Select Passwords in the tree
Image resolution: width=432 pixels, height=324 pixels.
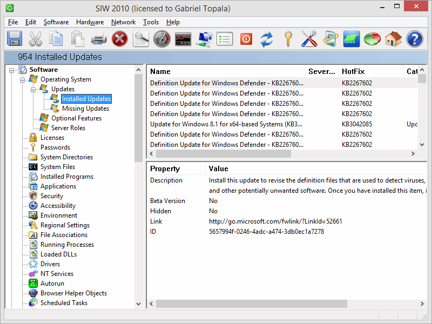point(55,147)
